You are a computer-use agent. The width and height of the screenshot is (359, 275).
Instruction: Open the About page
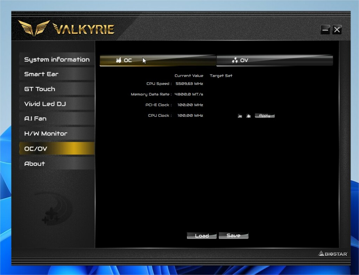tap(57, 163)
